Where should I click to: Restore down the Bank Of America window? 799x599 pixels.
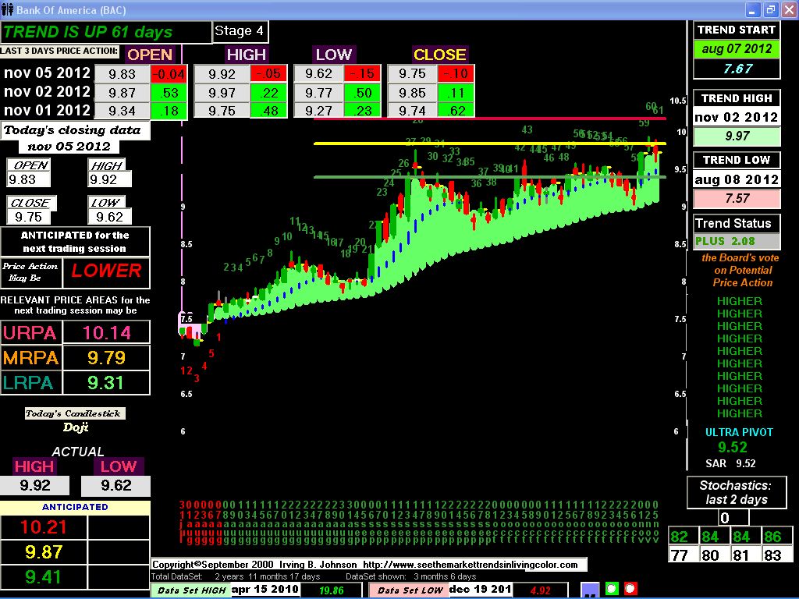click(769, 10)
